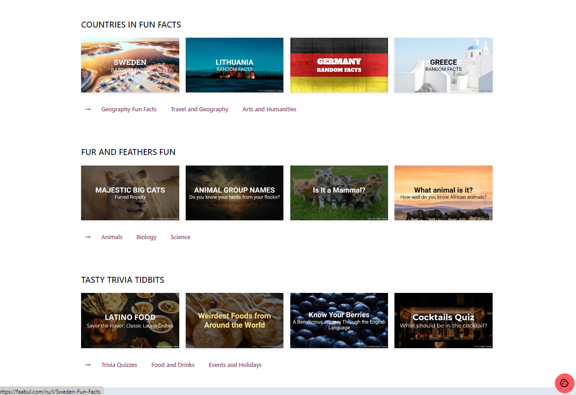The image size is (576, 395).
Task: Follow the Animals category link
Action: 112,237
